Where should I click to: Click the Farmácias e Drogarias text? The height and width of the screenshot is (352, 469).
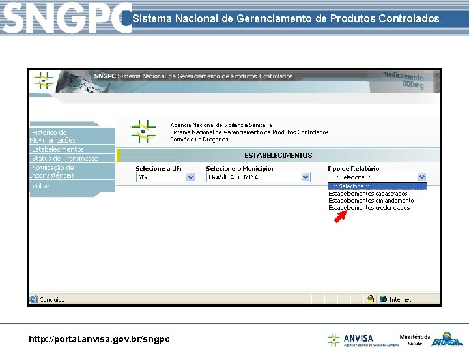[199, 139]
